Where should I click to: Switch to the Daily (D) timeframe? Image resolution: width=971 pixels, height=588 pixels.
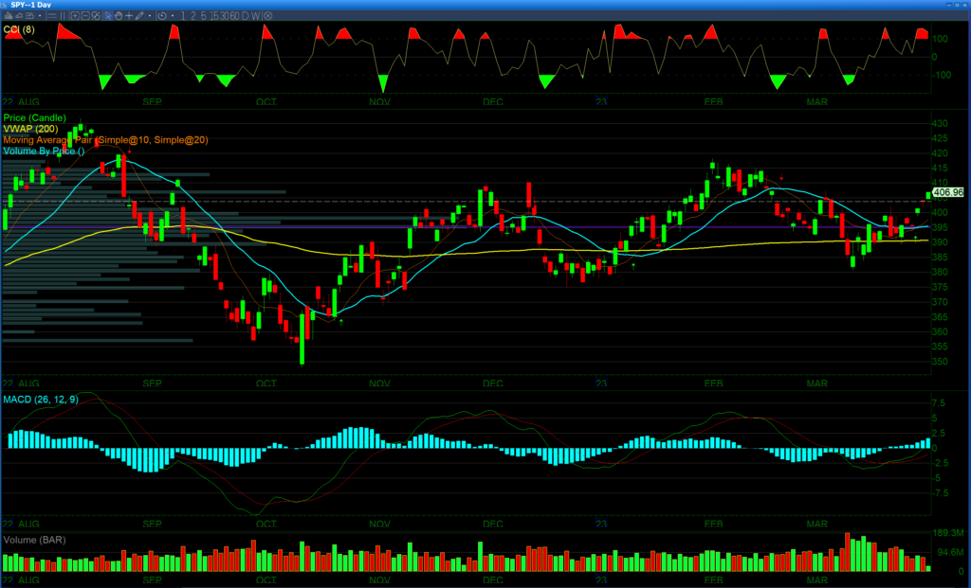tap(245, 16)
